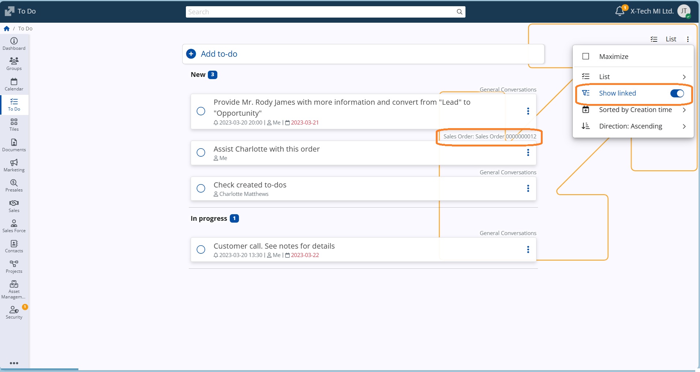Show more sidebar items via ellipsis
Image resolution: width=700 pixels, height=372 pixels.
pos(14,363)
